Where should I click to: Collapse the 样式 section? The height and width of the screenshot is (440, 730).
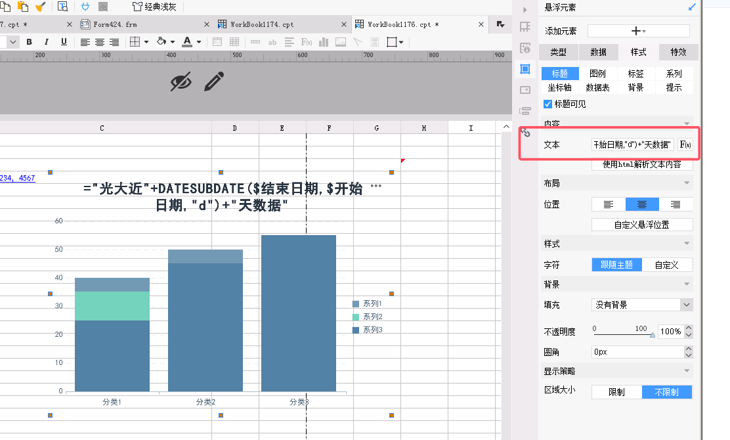coord(687,244)
